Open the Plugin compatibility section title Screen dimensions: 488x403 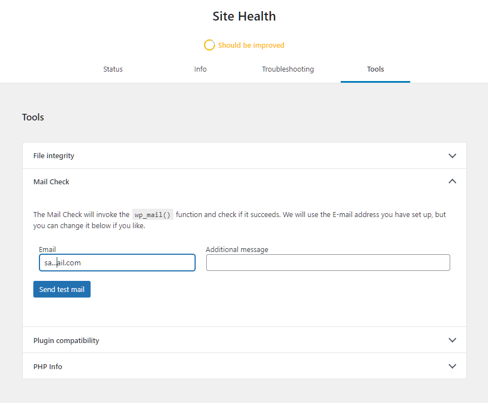[66, 340]
